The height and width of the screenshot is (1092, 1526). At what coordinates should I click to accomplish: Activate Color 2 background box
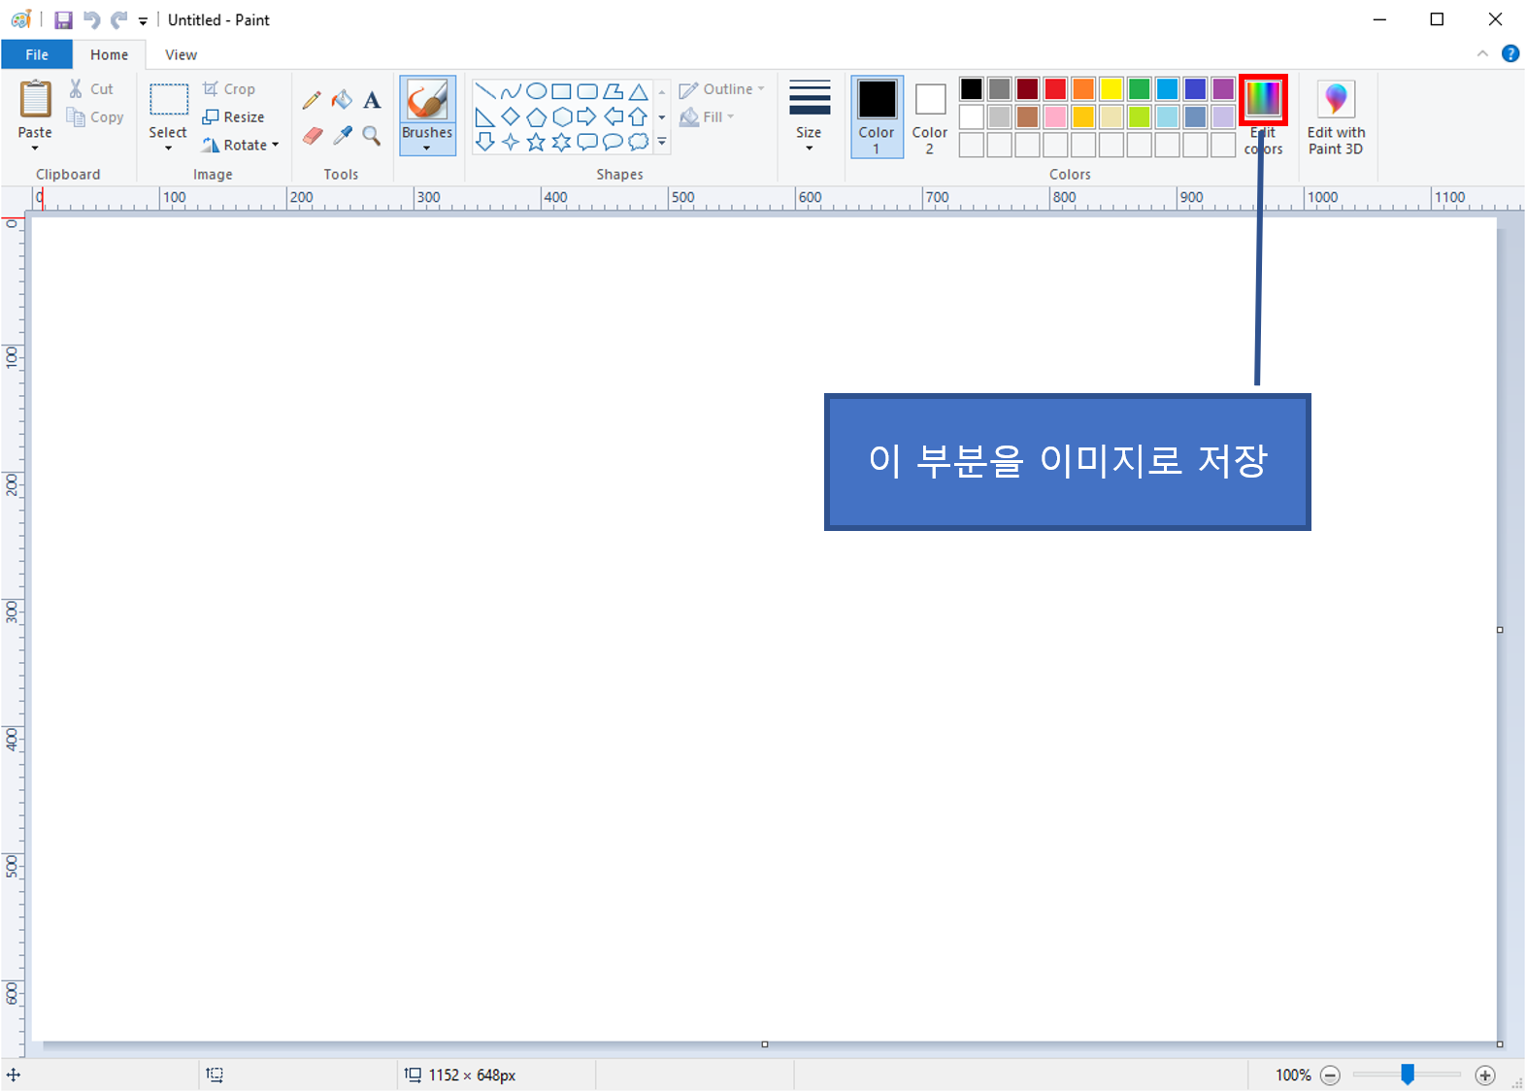[930, 116]
